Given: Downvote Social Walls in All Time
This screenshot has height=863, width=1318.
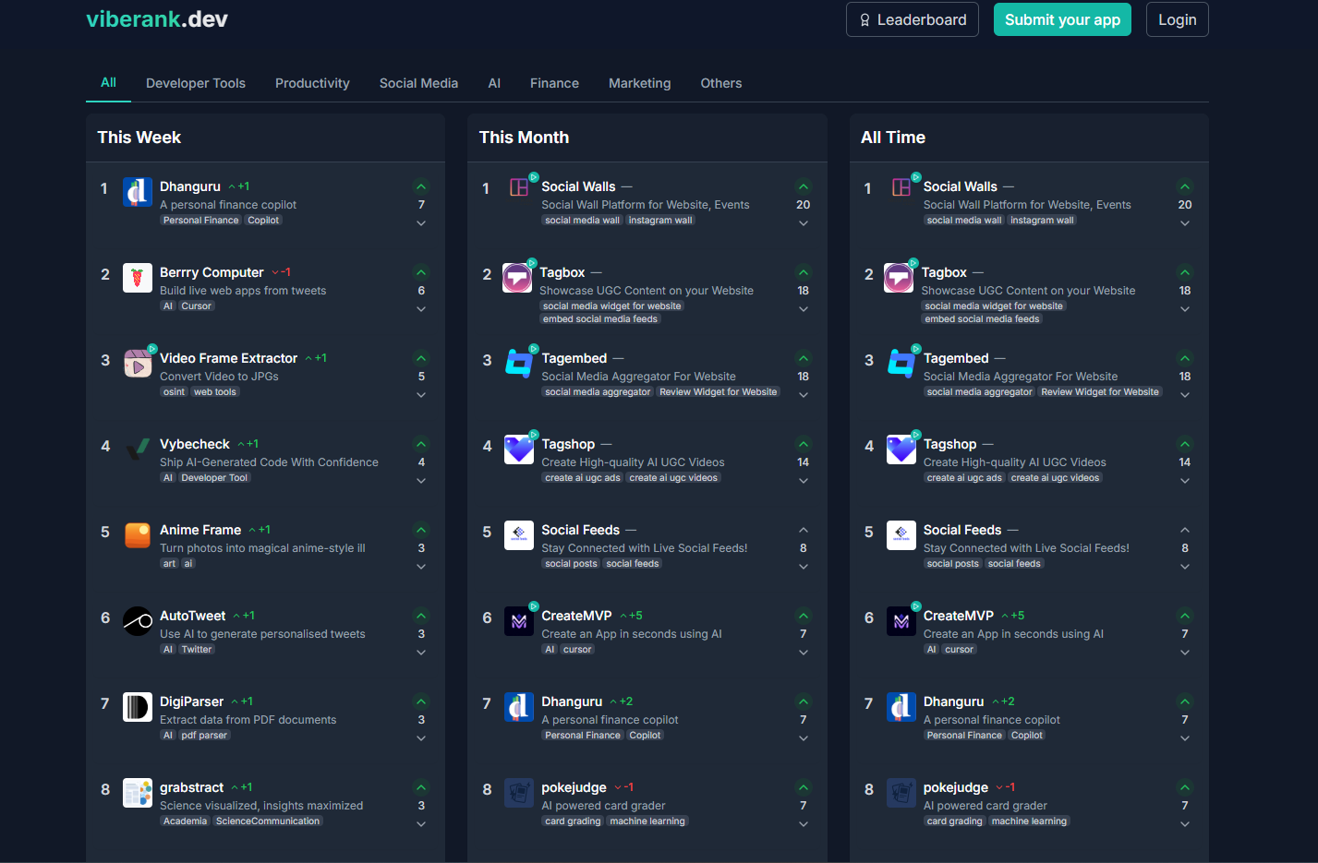Looking at the screenshot, I should pos(1185,223).
